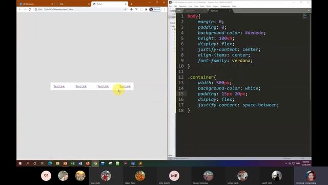The width and height of the screenshot is (328, 185).
Task: Click the fourth Text Link under the cursor
Action: (x=125, y=86)
